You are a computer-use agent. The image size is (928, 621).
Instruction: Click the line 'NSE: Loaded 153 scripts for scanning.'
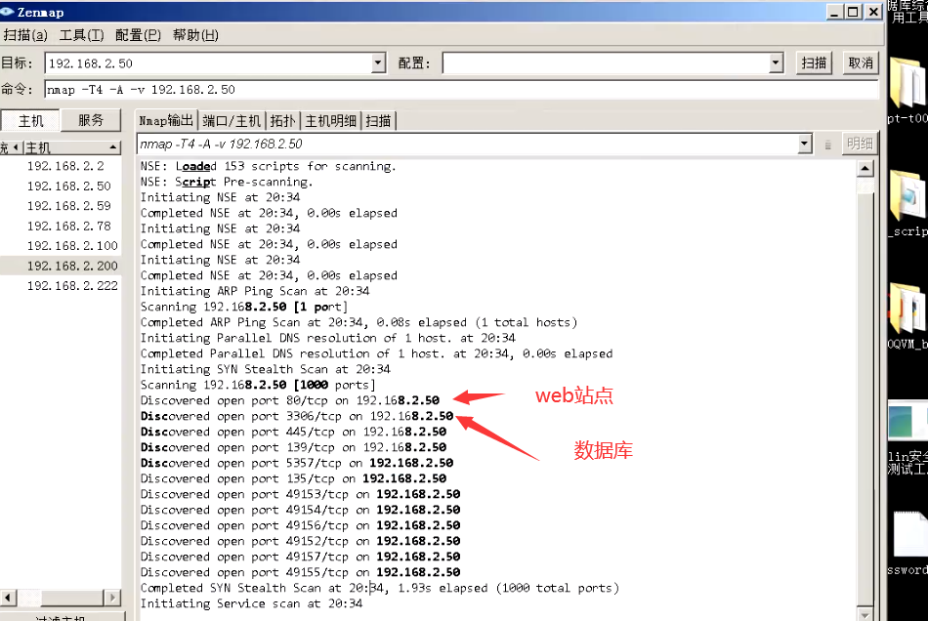(268, 166)
